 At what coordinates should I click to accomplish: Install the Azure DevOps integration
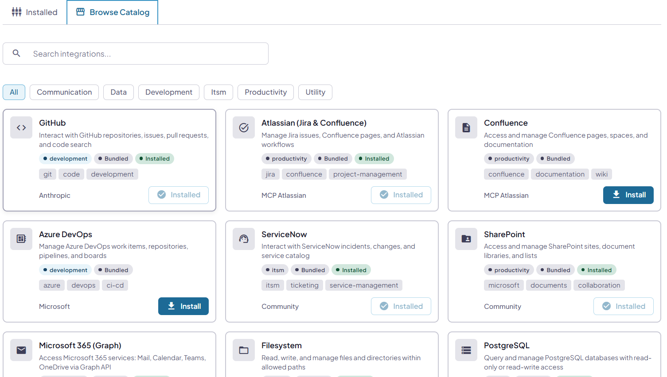[x=183, y=306]
